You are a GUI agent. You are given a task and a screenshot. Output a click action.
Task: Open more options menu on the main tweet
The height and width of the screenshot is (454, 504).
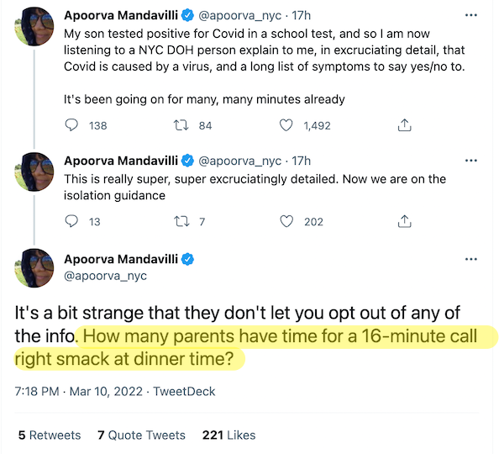[x=471, y=259]
